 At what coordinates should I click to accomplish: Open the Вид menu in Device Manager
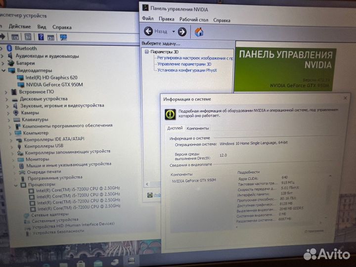(42, 27)
